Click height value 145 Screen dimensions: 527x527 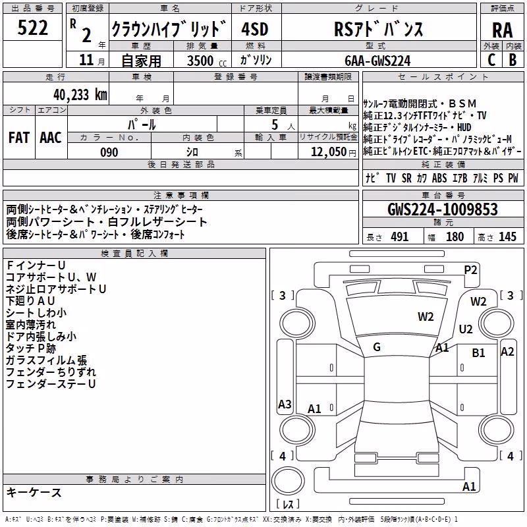507,236
